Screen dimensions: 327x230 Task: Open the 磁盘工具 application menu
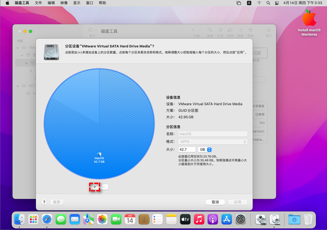point(22,3)
